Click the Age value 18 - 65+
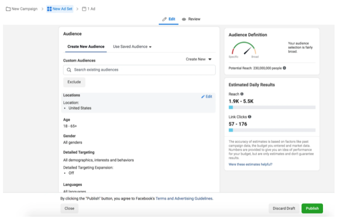Viewport: 338px width, 221px height. click(70, 126)
